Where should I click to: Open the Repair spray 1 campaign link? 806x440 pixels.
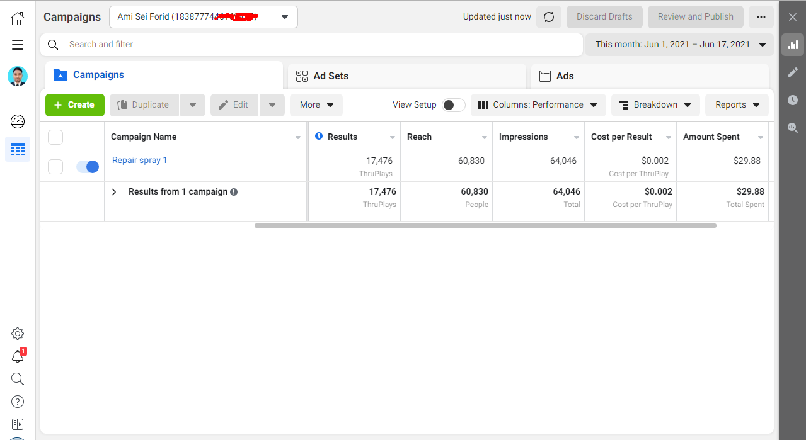coord(139,160)
